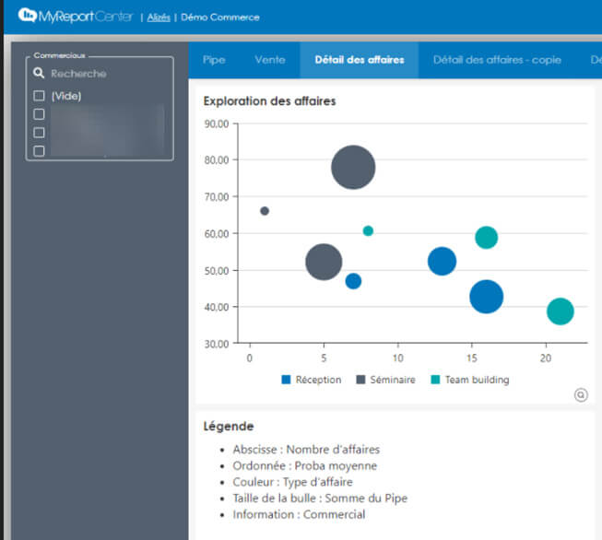Check the last checkbox in Commerciaux list
The height and width of the screenshot is (540, 602).
pyautogui.click(x=39, y=151)
